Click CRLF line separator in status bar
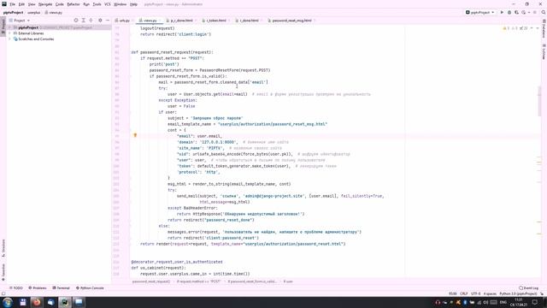Screen dimensions: 547x308 [463, 293]
